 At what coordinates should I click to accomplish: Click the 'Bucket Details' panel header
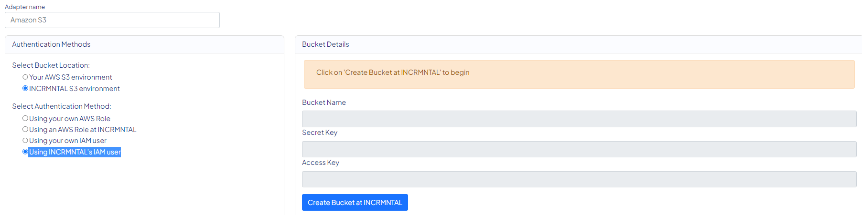tap(325, 44)
